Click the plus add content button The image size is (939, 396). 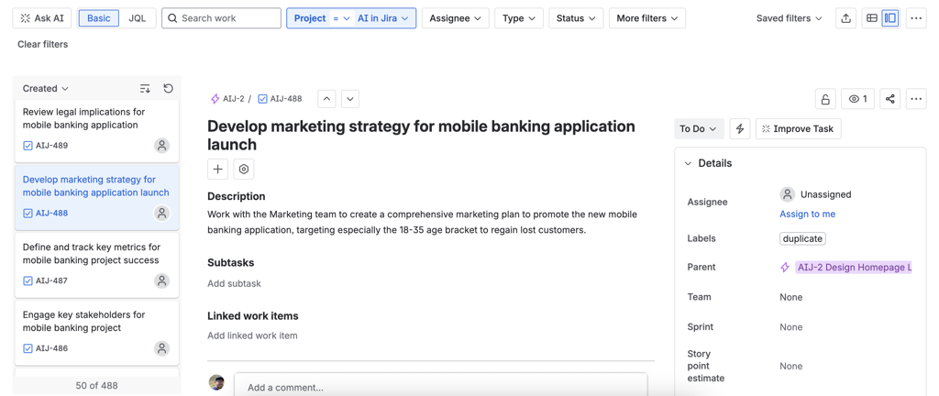tap(217, 170)
